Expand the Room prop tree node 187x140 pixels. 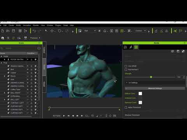pyautogui.click(x=5, y=76)
